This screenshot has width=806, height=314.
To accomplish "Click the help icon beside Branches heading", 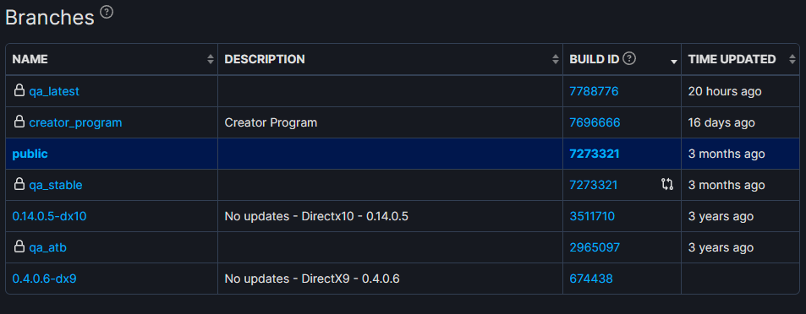I will click(x=107, y=12).
